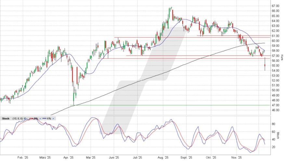Select the green support line at 47.00
The width and height of the screenshot is (286, 161).
tap(162, 105)
